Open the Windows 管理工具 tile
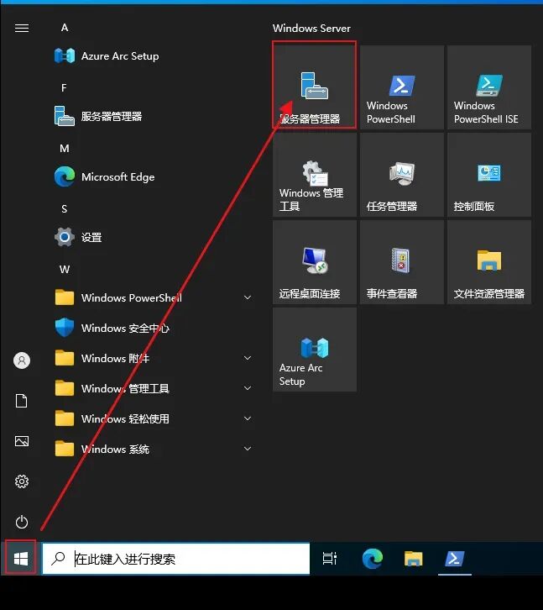 315,175
